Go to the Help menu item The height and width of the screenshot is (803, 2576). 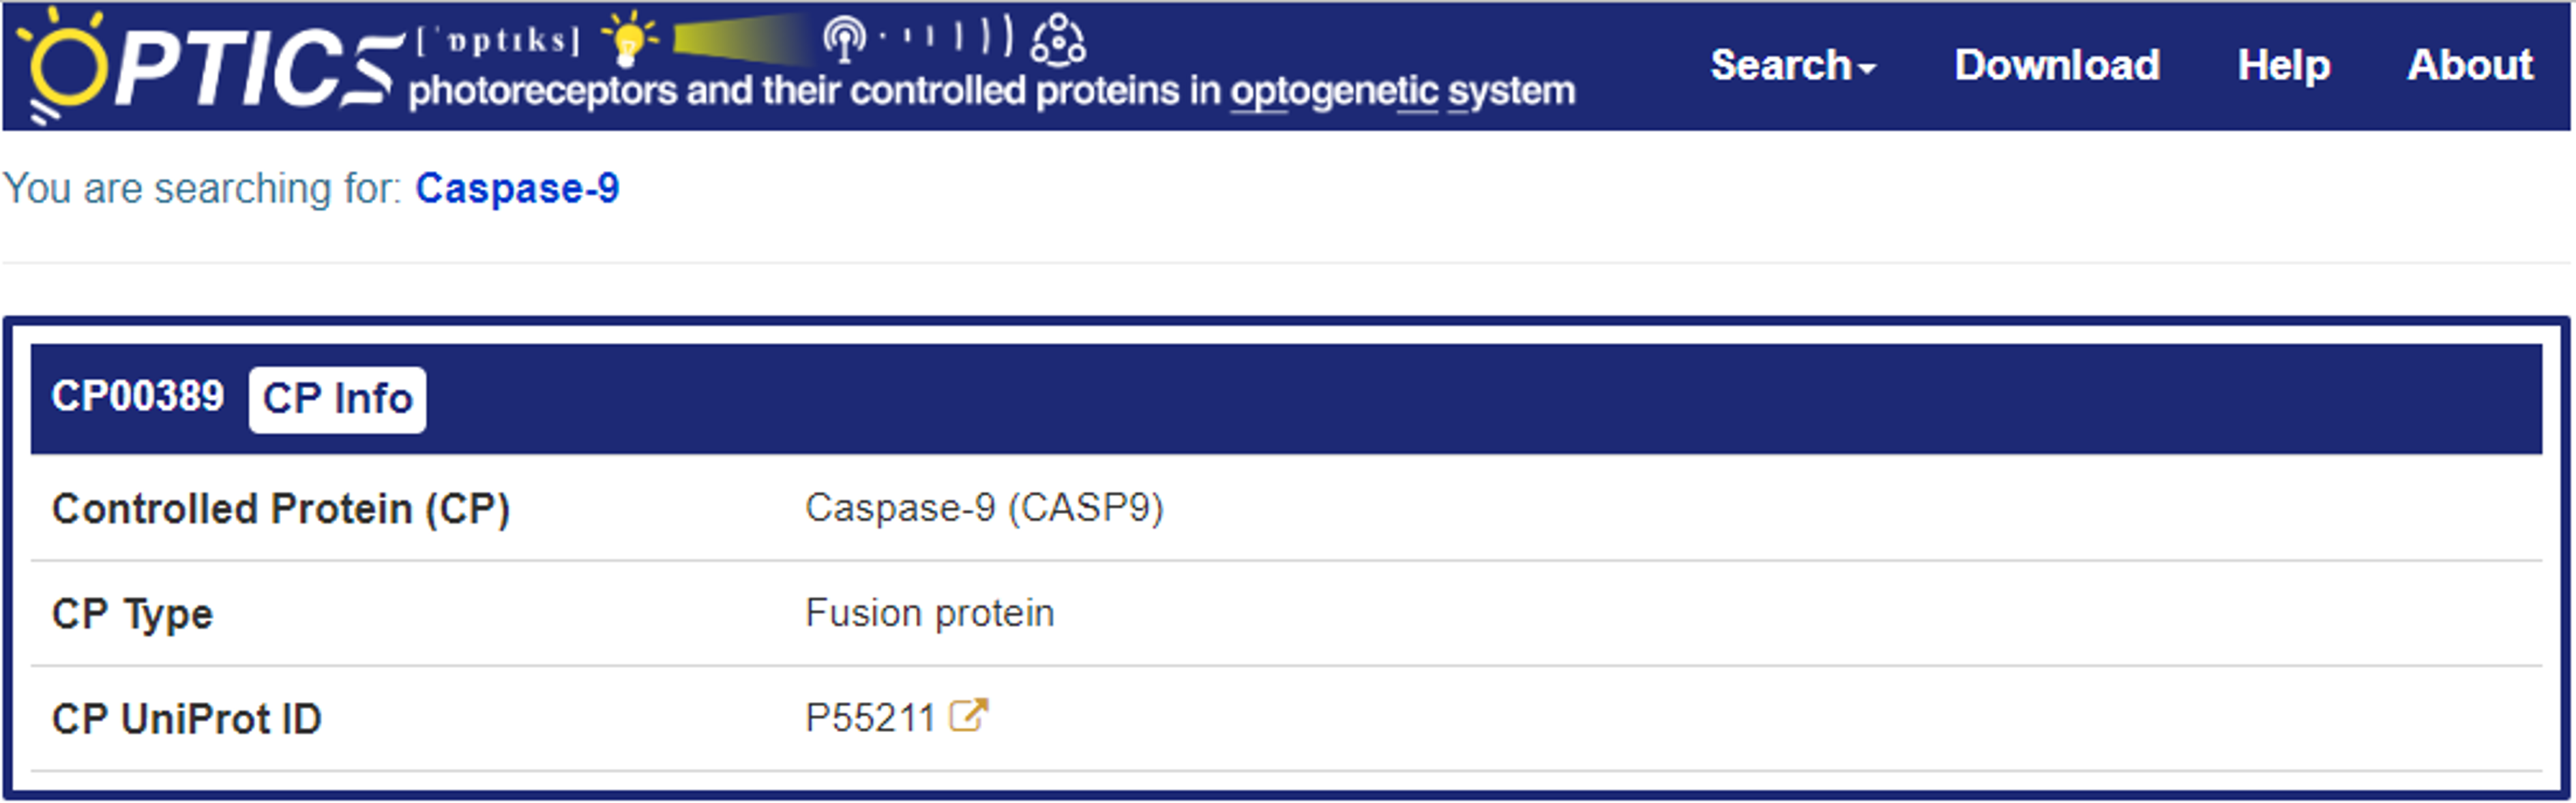click(2283, 66)
